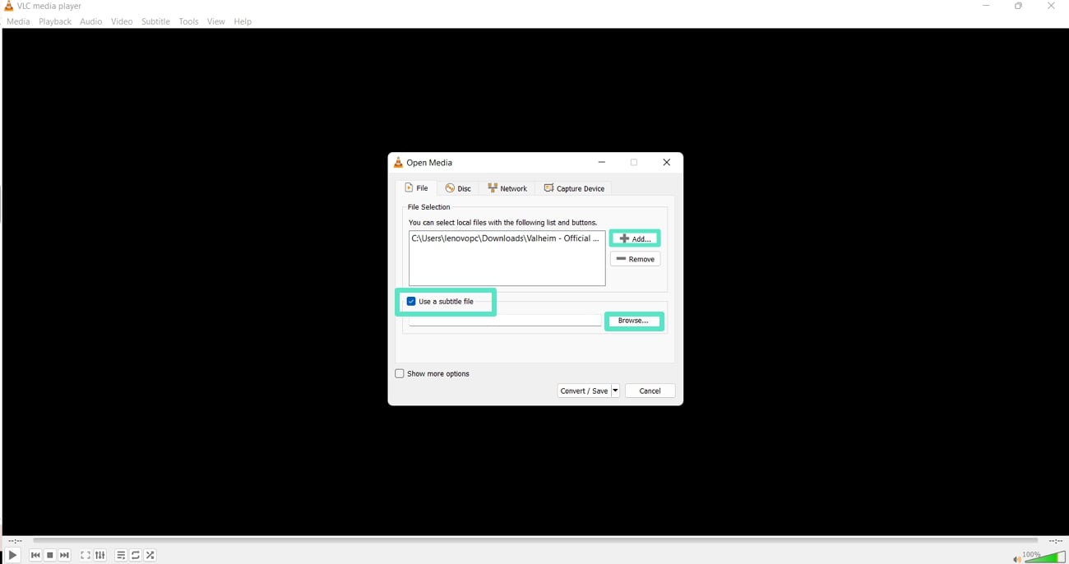Skip to next media in playlist

(65, 555)
